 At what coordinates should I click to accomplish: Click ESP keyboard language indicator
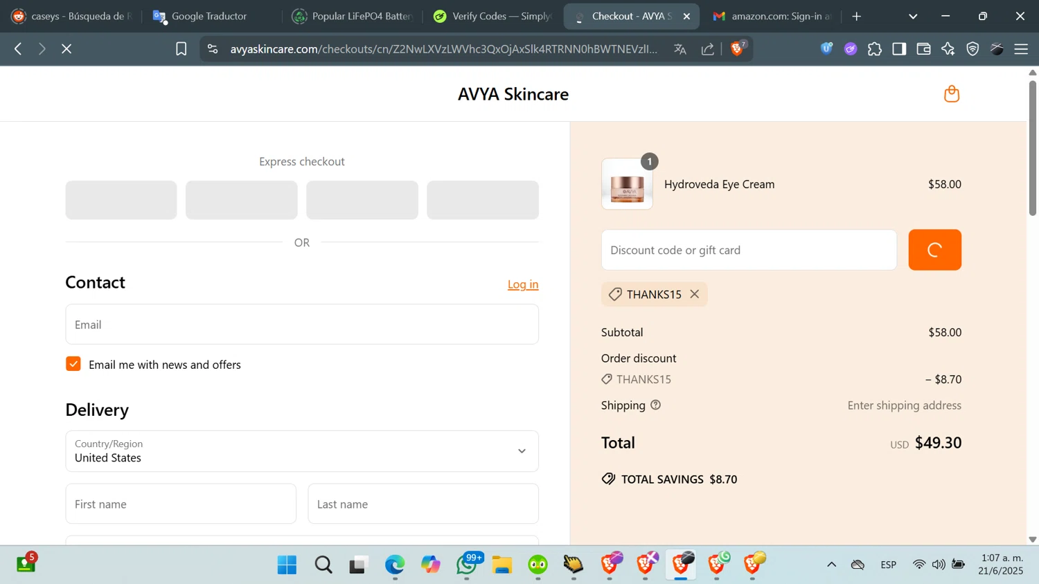click(x=889, y=565)
